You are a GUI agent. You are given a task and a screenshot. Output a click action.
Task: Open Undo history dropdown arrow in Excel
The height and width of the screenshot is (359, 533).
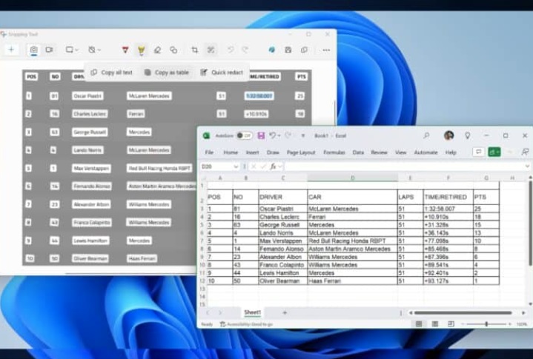(x=279, y=136)
